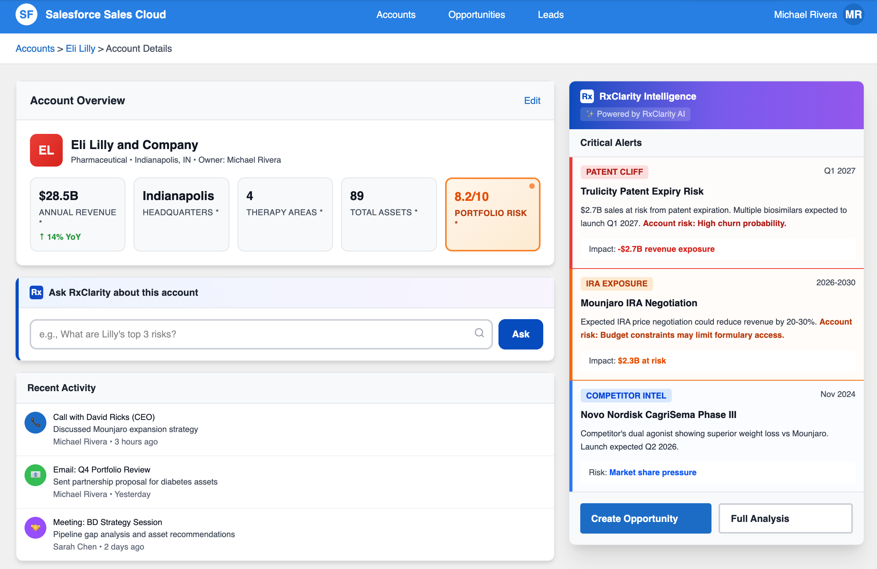
Task: Select the 8.2/10 Portfolio Risk card
Action: [492, 214]
